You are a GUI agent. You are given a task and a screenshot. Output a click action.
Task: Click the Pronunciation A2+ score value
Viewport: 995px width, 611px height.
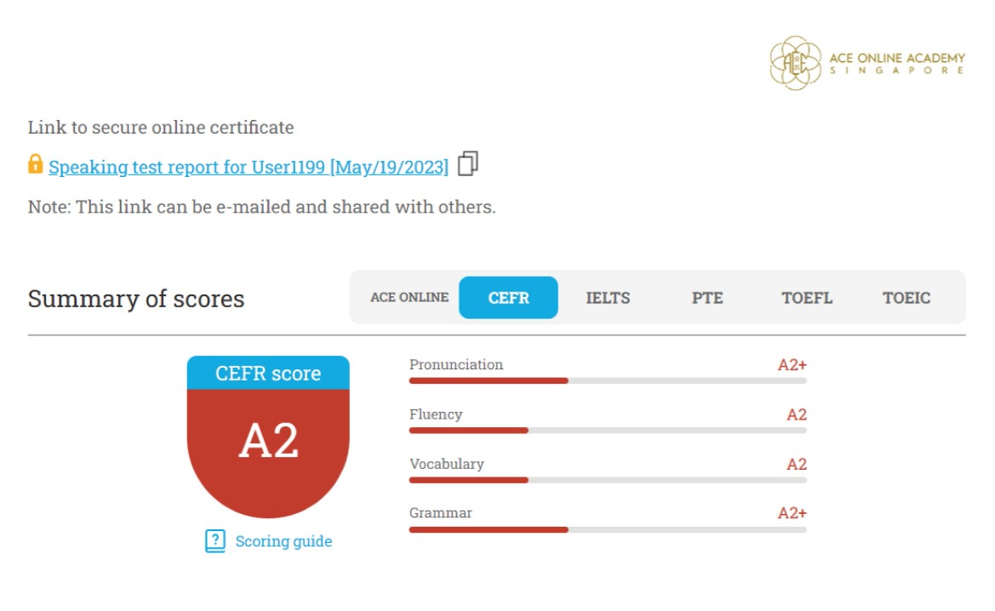click(x=792, y=365)
